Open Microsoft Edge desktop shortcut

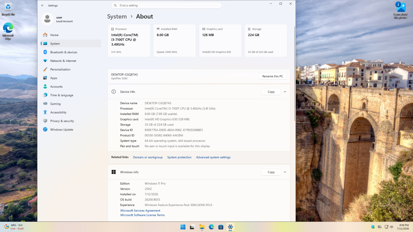8,31
